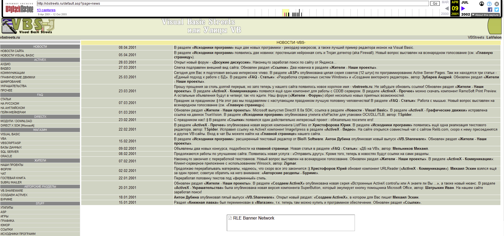Open УТИЛИТЫ under the STUFF section
This screenshot has width=504, height=236.
tap(7, 208)
